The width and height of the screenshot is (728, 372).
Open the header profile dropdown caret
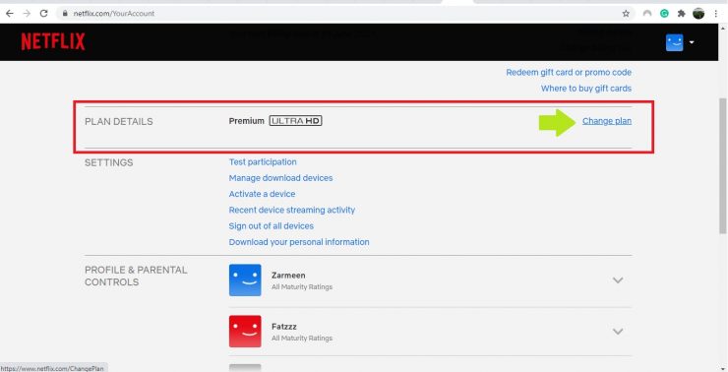(x=692, y=42)
